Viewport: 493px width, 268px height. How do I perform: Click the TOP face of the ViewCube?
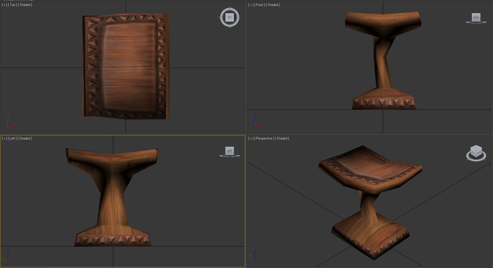[x=229, y=18]
